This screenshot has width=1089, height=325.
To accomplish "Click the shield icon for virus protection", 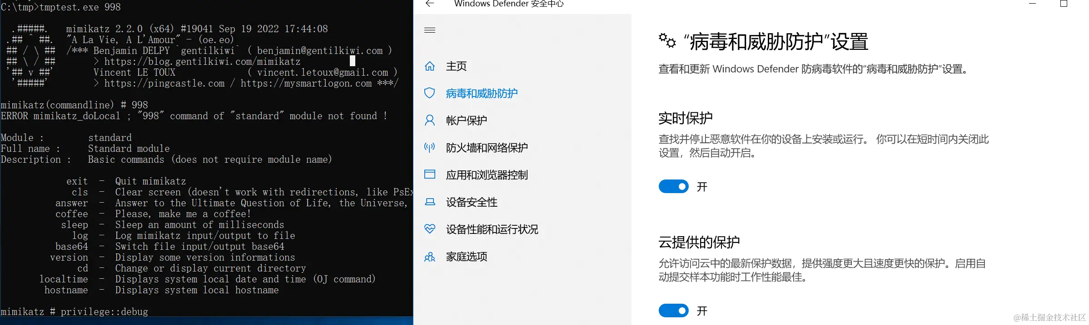I will (429, 93).
